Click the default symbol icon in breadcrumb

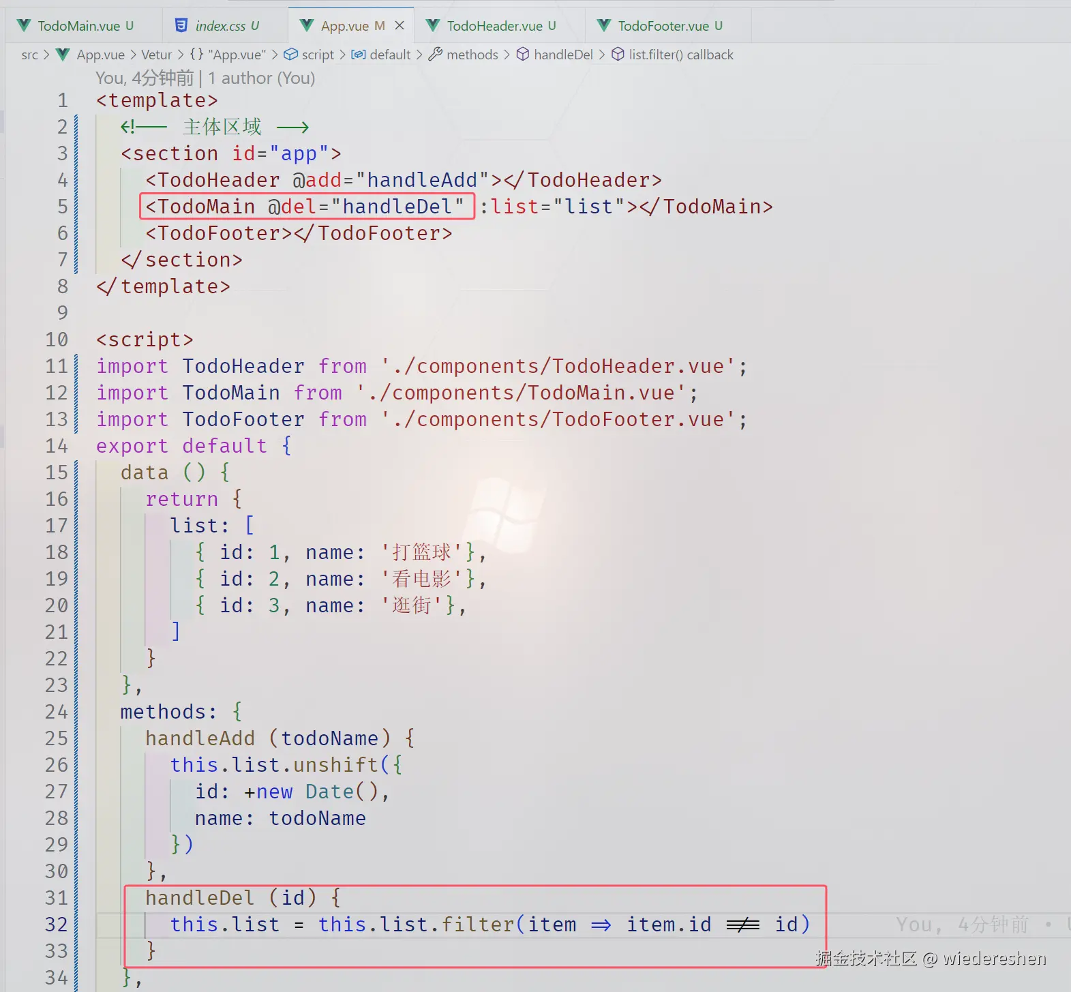(359, 55)
